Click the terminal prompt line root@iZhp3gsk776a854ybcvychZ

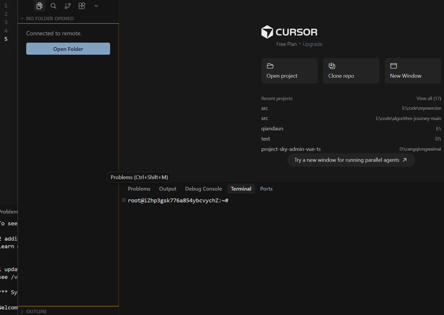point(178,201)
